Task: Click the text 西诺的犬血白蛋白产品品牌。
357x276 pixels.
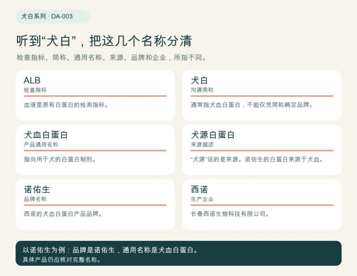Action: pyautogui.click(x=63, y=214)
